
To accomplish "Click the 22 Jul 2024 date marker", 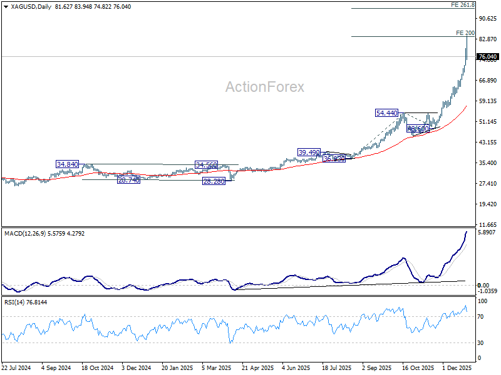I will coord(16,369).
